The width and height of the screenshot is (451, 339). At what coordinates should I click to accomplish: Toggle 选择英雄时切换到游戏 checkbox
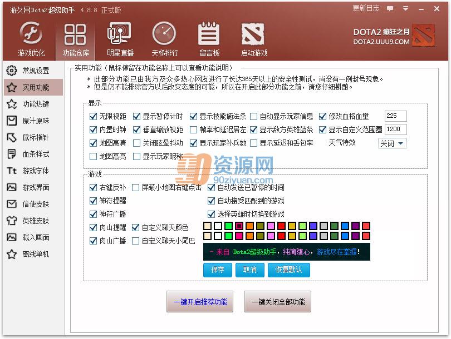[x=211, y=214]
